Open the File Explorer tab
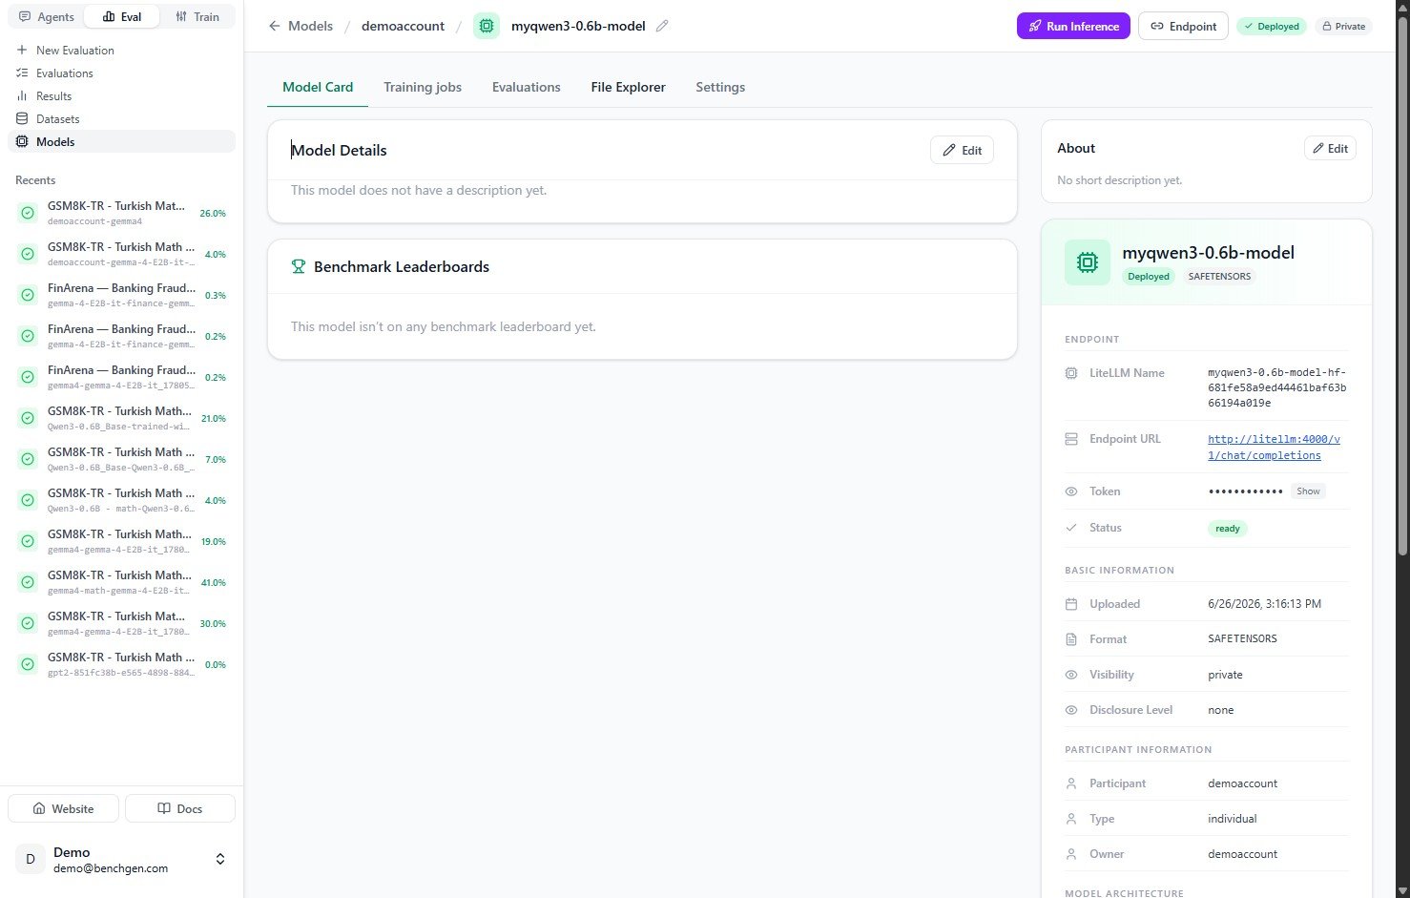1410x898 pixels. 628,87
